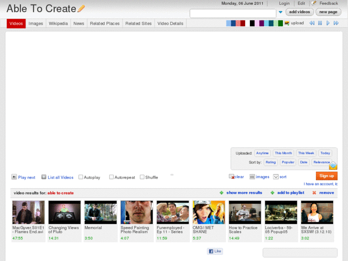
Task: Open the Related Places tab
Action: (104, 23)
